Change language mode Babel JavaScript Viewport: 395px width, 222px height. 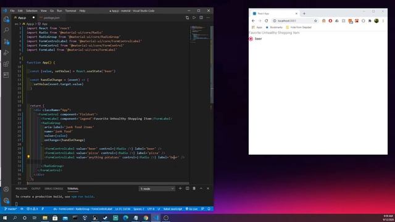tap(173, 209)
